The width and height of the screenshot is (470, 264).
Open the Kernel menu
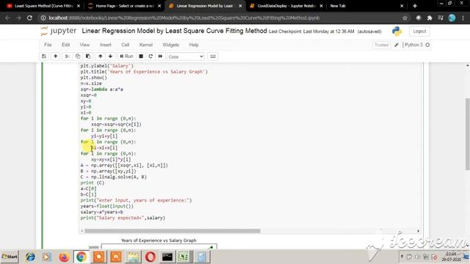(146, 45)
